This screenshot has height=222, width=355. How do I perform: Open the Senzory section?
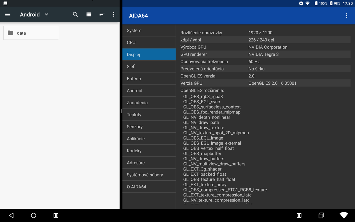(149, 127)
